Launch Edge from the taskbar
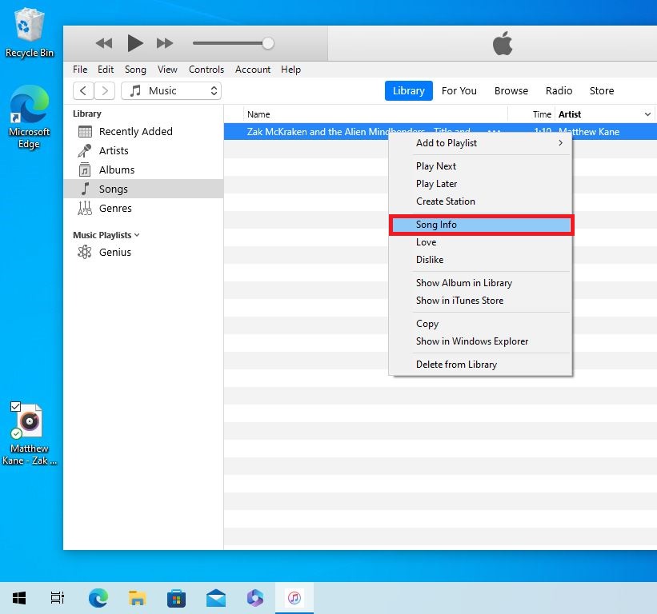Screen dimensions: 657x614 coord(98,598)
